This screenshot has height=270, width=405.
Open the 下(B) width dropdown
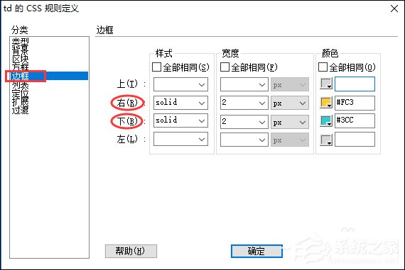click(x=244, y=121)
